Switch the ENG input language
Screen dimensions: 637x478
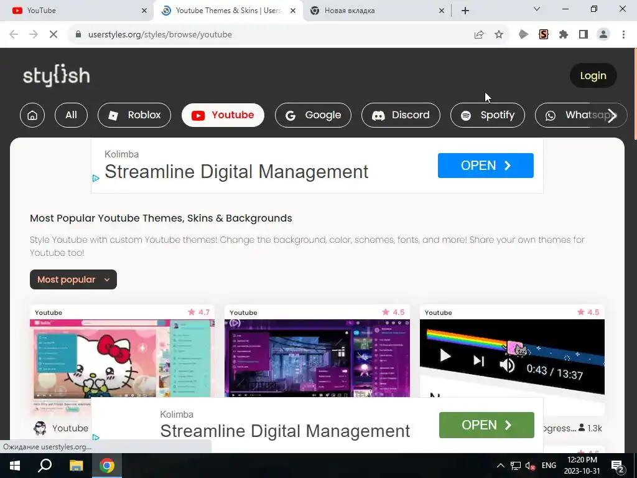(x=549, y=466)
